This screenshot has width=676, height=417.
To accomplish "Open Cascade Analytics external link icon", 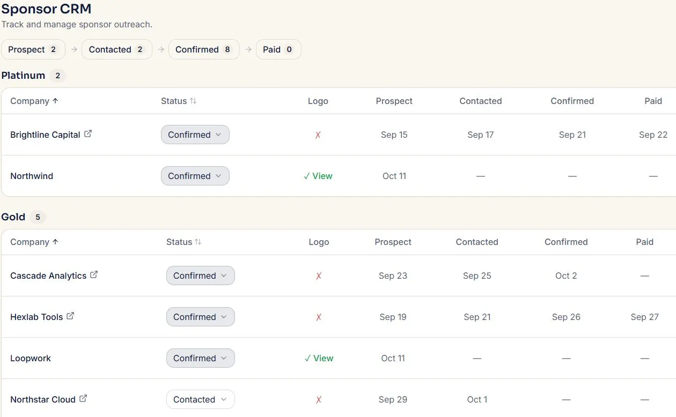I will 94,275.
